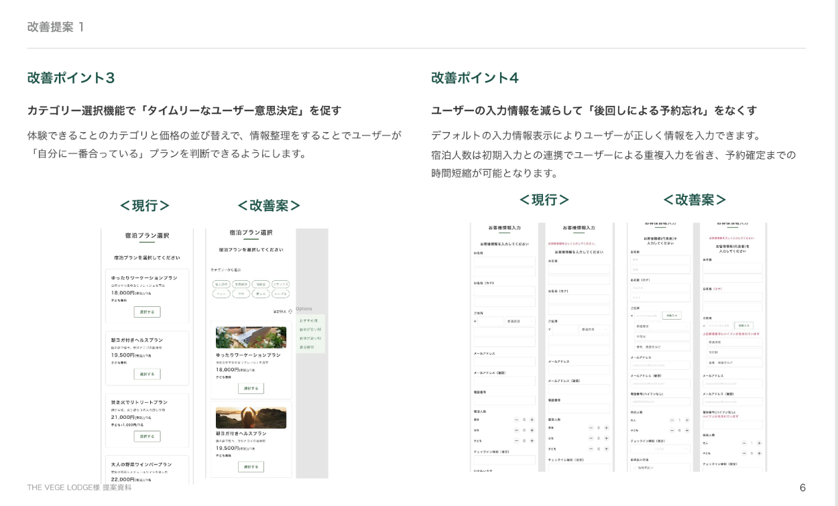The width and height of the screenshot is (838, 506).
Task: Expand the 都道府県 dropdown in third form
Action: [x=662, y=326]
